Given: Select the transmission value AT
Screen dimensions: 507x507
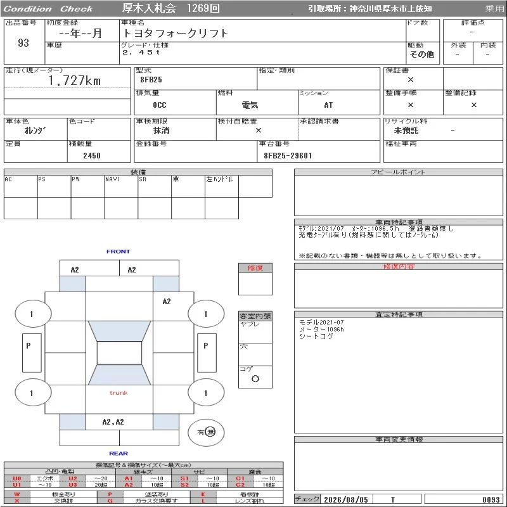Looking at the screenshot, I should coord(328,105).
